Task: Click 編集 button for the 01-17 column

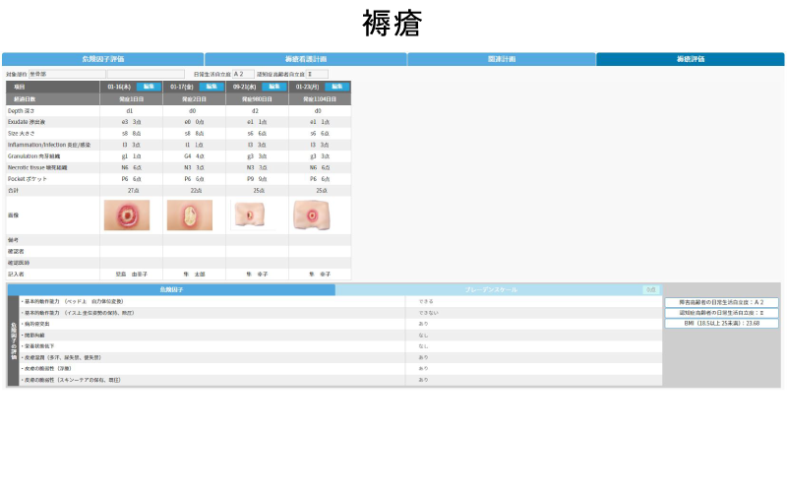Action: (x=211, y=87)
